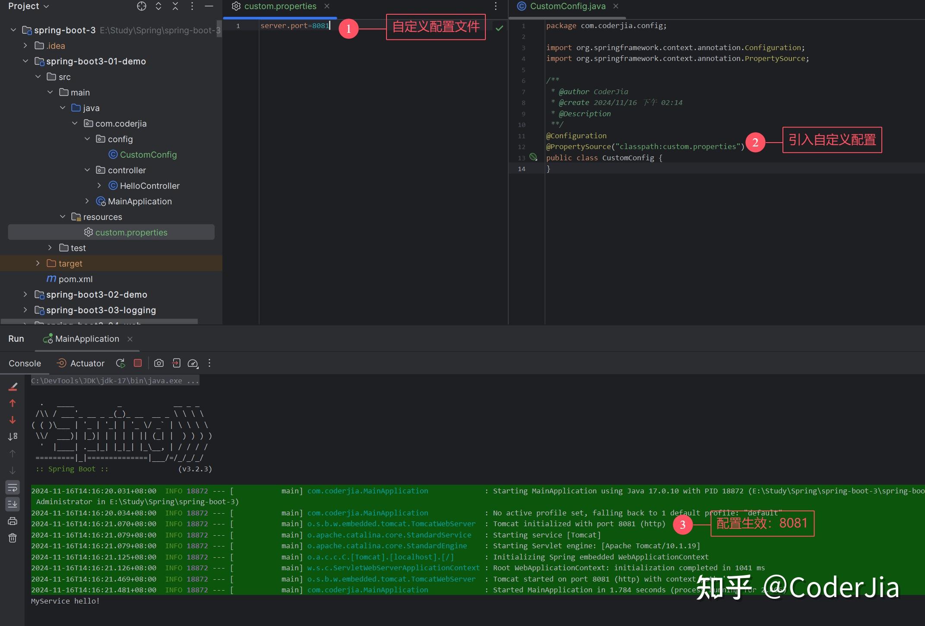Viewport: 925px width, 626px height.
Task: Expand the target folder
Action: click(38, 263)
